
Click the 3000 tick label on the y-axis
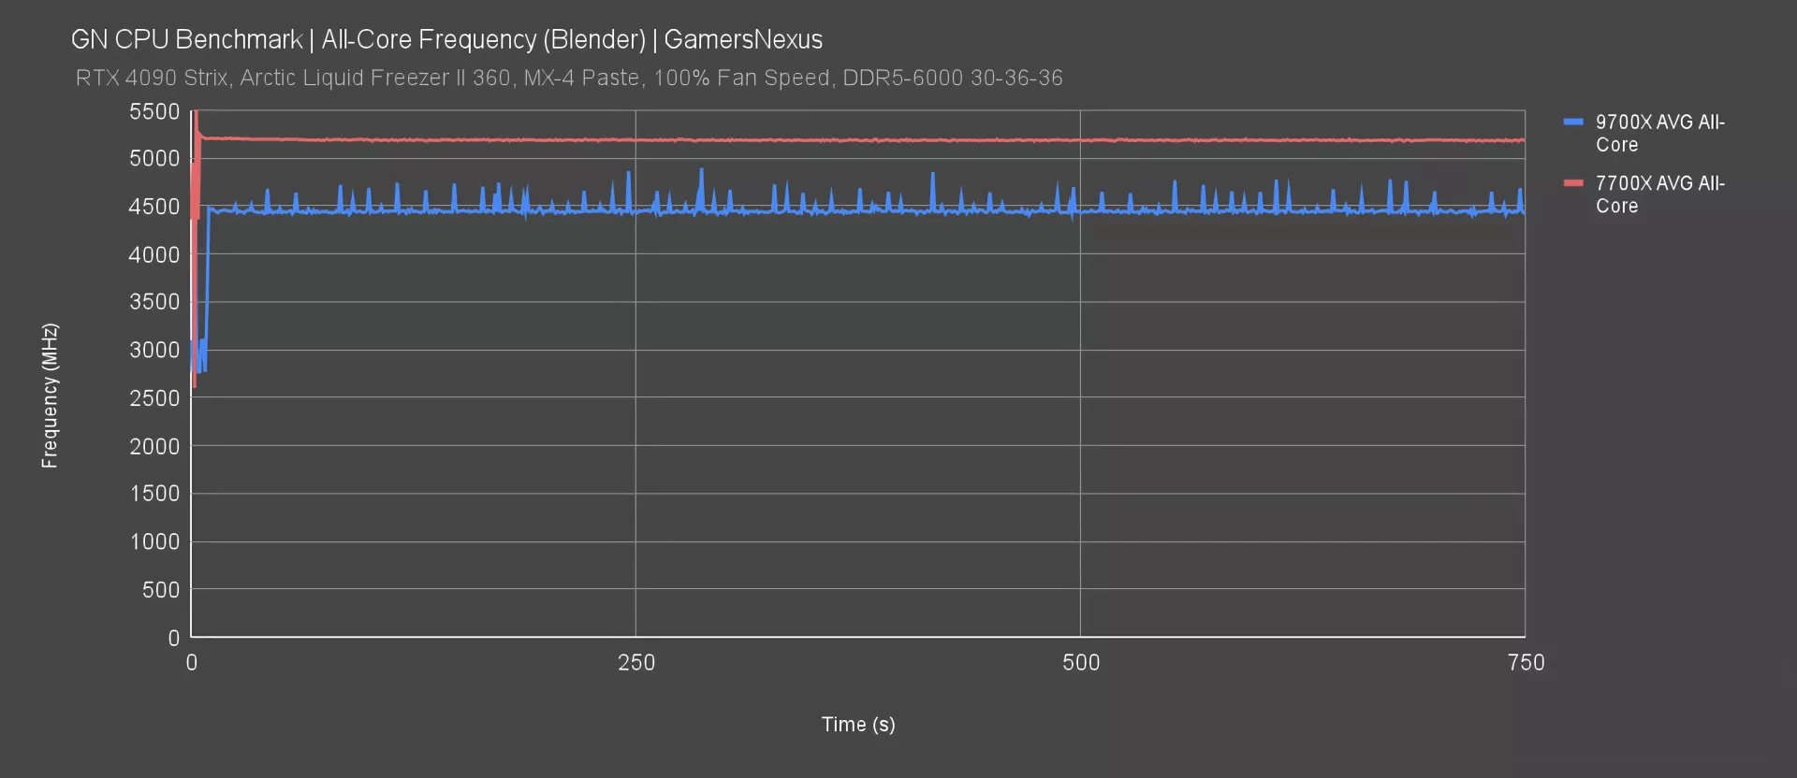pyautogui.click(x=154, y=350)
